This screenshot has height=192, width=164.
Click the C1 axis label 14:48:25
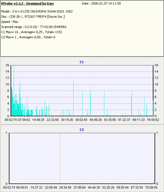pos(38,120)
